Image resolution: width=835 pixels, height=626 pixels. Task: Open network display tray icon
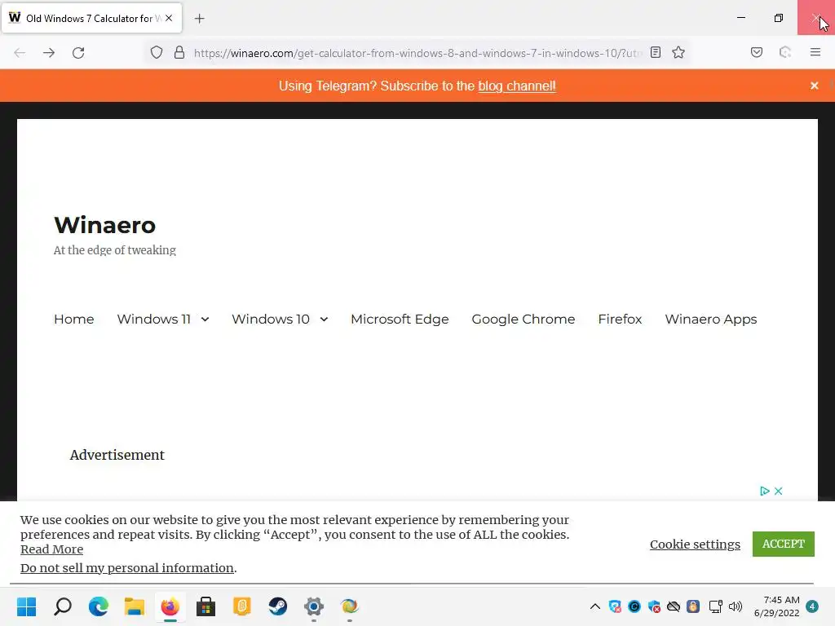tap(715, 606)
